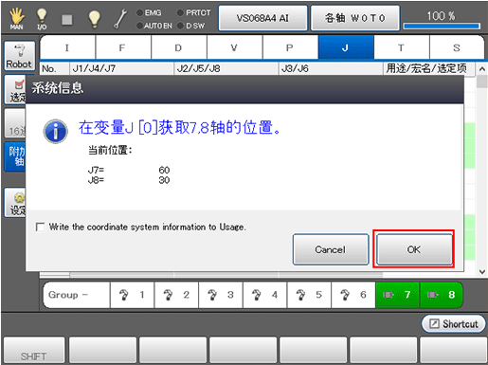Click the Group - selector

click(x=77, y=295)
